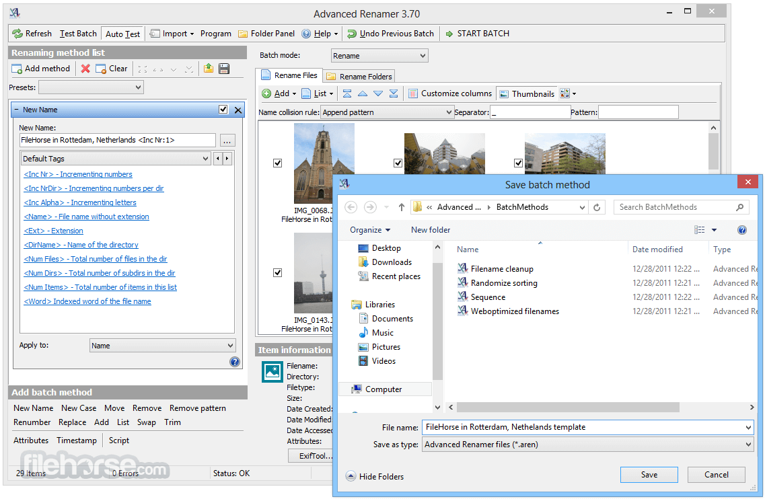Viewport: 765px width, 499px height.
Task: Uncheck the cube houses photo checkbox
Action: [x=398, y=163]
